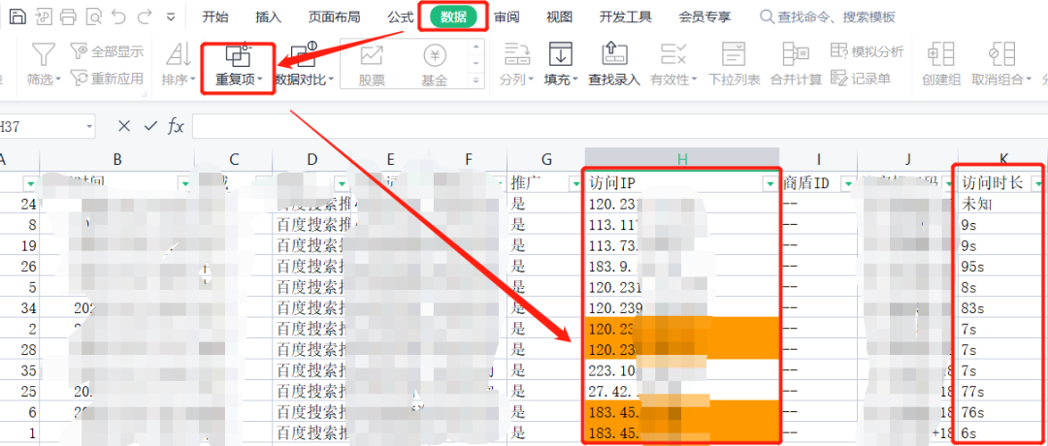1048x446 pixels.
Task: Open the 商盾ID column filter dropdown
Action: pyautogui.click(x=847, y=183)
